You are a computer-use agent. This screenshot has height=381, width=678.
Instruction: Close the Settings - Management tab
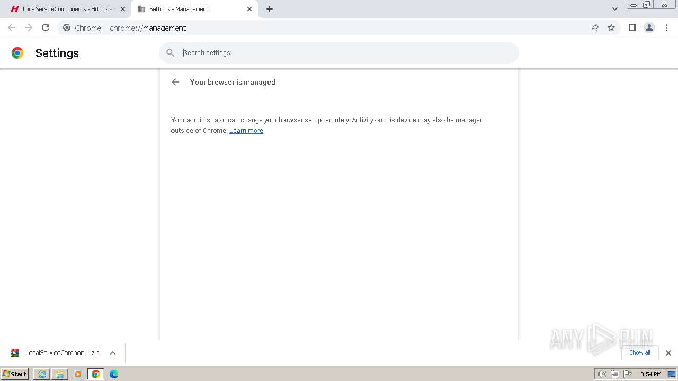249,9
